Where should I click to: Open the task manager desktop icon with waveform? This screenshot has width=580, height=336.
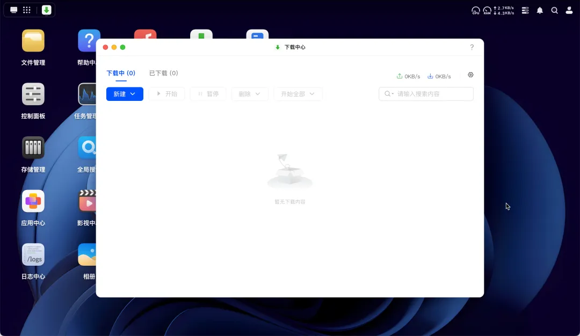(x=87, y=94)
